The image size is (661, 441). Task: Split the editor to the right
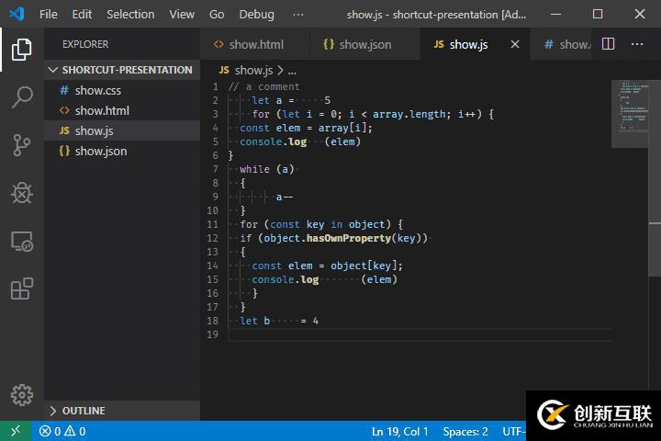608,44
